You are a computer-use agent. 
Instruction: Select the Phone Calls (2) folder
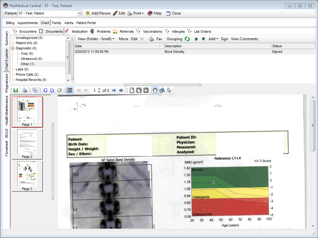pos(27,75)
